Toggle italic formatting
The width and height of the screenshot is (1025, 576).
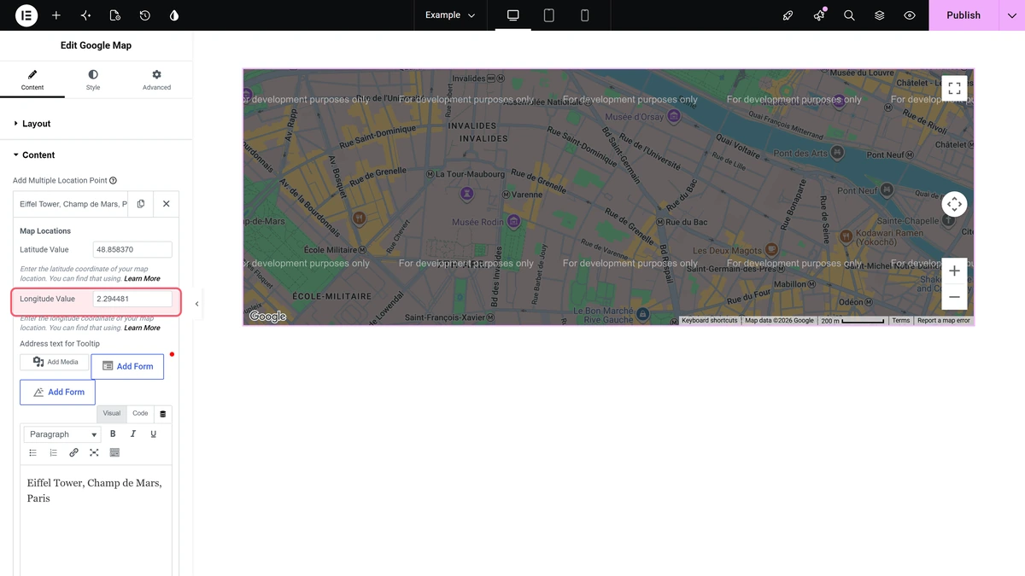click(133, 434)
